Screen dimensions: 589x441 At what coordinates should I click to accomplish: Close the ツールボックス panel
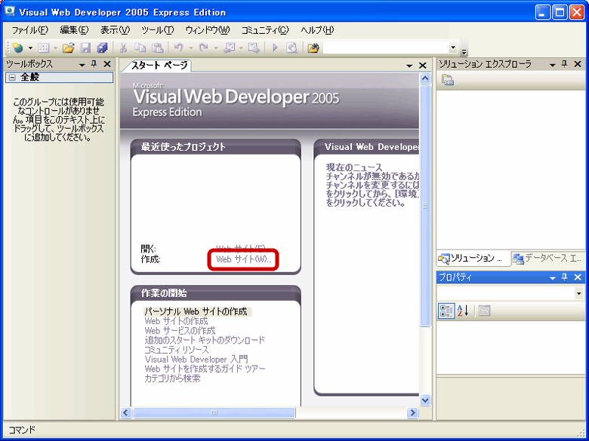tap(107, 65)
